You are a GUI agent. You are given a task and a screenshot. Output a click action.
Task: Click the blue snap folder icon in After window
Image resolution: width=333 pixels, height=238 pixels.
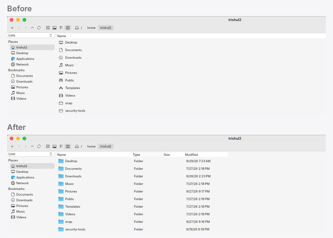pos(61,222)
